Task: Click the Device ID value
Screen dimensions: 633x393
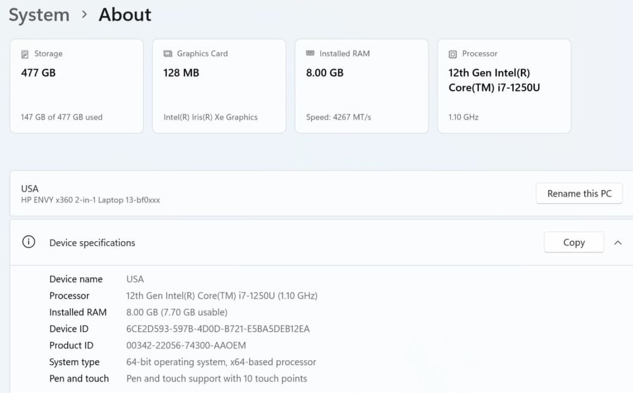Action: click(218, 329)
